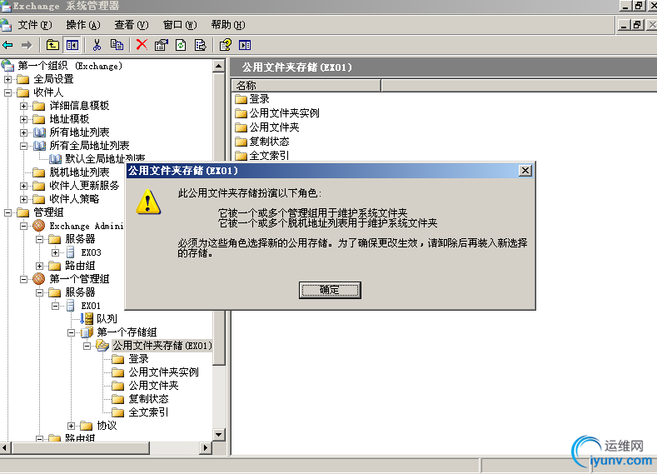Toggle the show/hide console tree icon
The width and height of the screenshot is (657, 474).
pos(72,45)
